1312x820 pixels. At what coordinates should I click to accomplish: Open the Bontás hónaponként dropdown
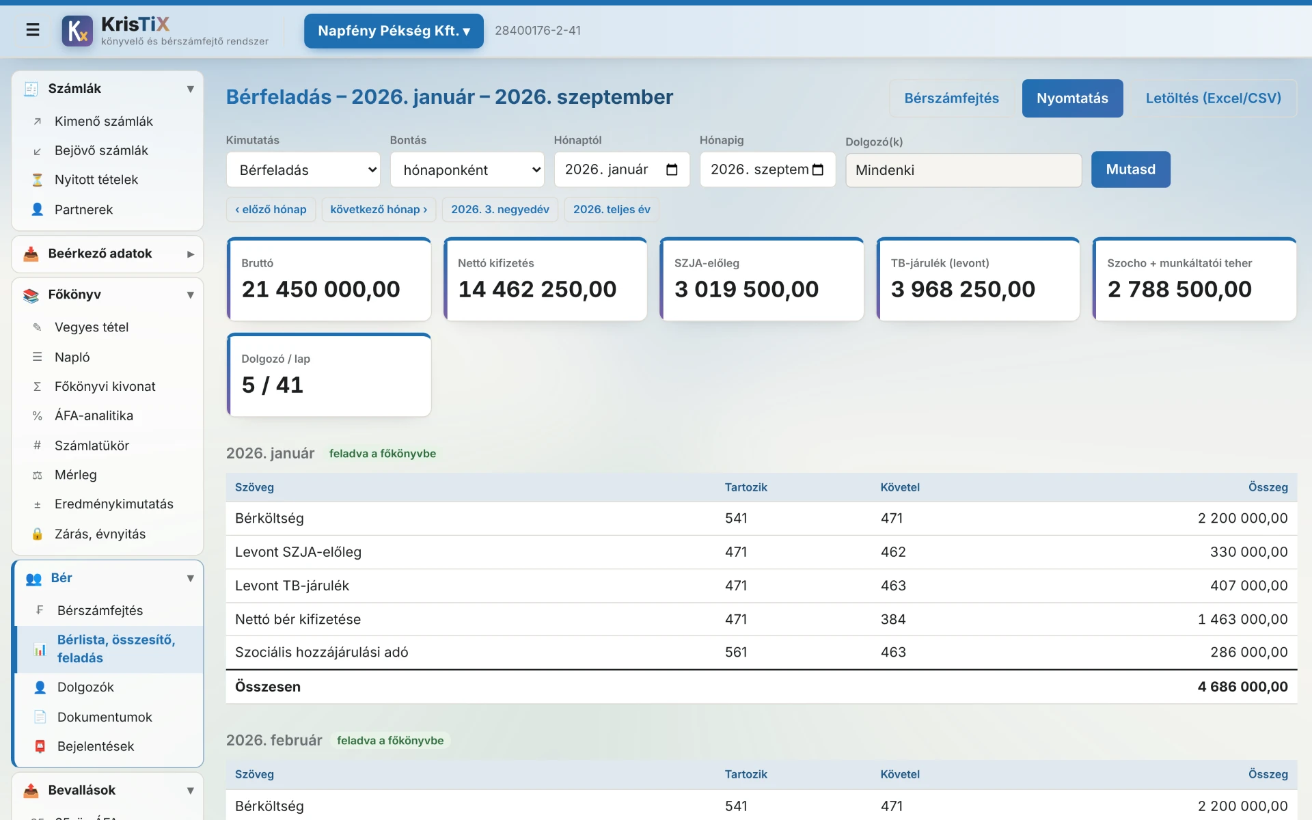[467, 170]
